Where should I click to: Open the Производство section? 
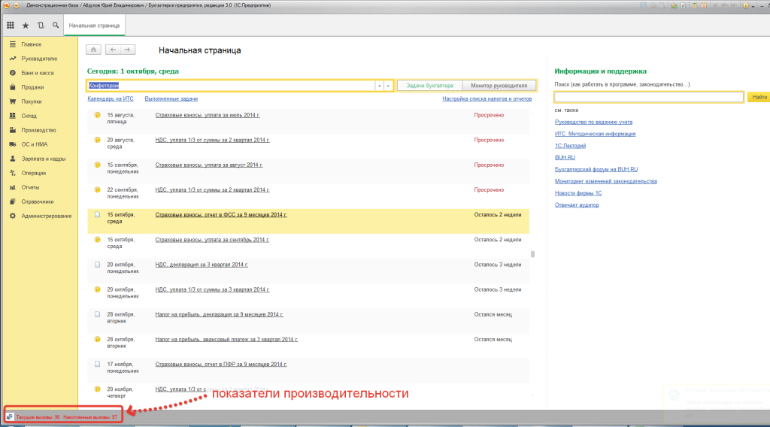pyautogui.click(x=39, y=130)
